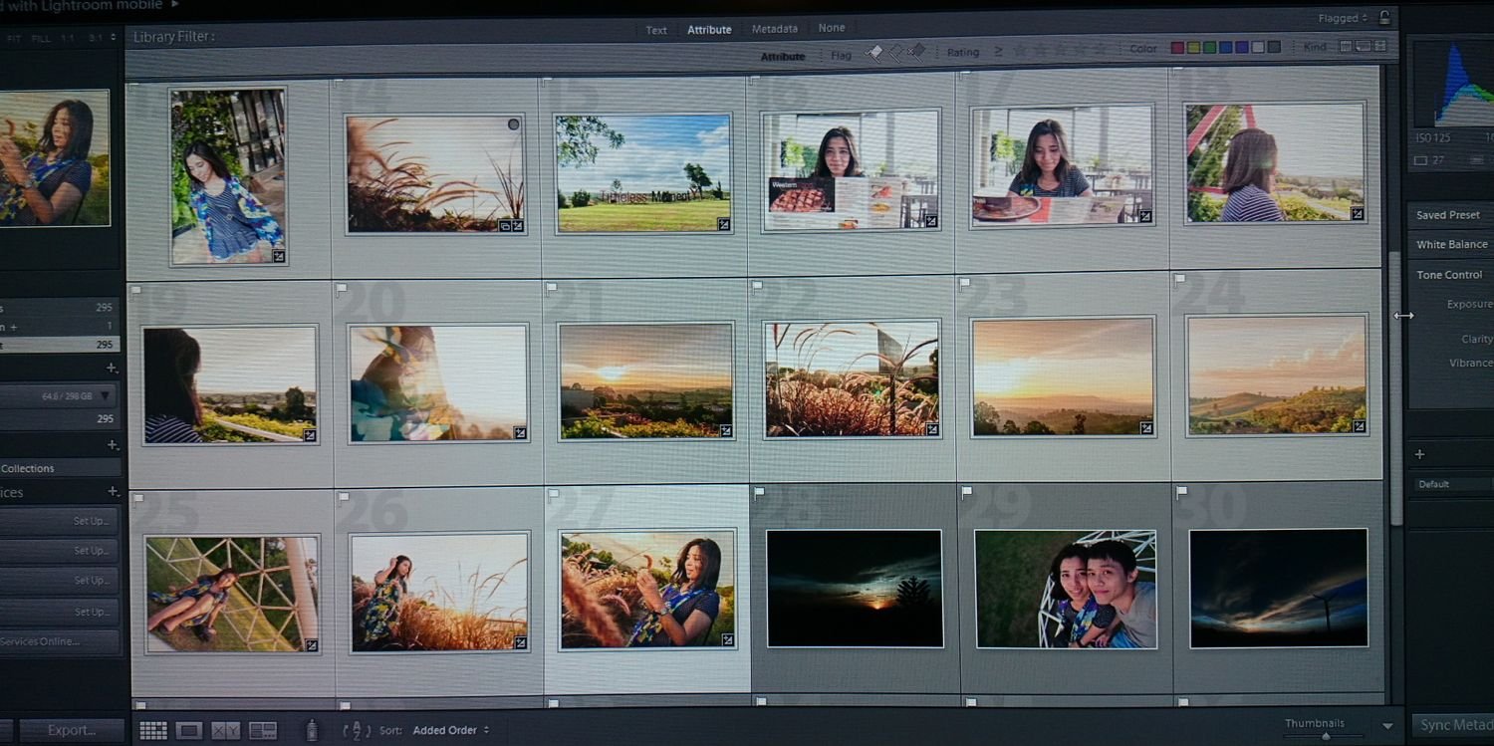Toggle pick flag on thumbnail 24
Screen dimensions: 1494x746
pyautogui.click(x=1180, y=282)
